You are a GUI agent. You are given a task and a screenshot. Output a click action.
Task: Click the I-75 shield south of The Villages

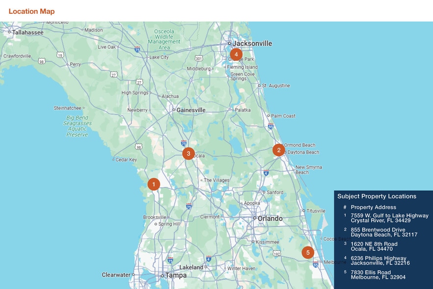coord(189,206)
